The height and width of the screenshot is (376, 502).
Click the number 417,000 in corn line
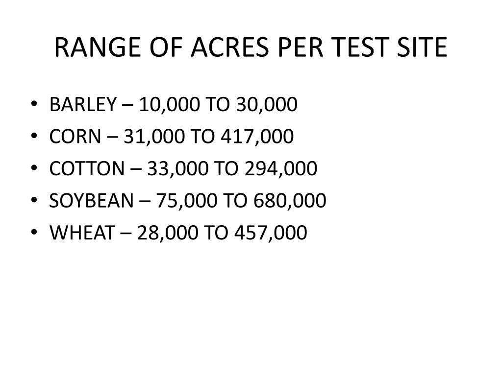[x=257, y=137]
